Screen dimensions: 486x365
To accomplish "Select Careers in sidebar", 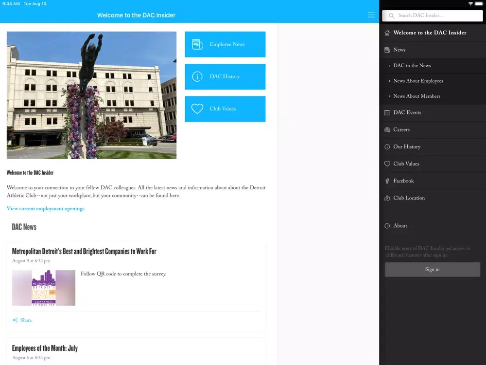I will click(433, 130).
